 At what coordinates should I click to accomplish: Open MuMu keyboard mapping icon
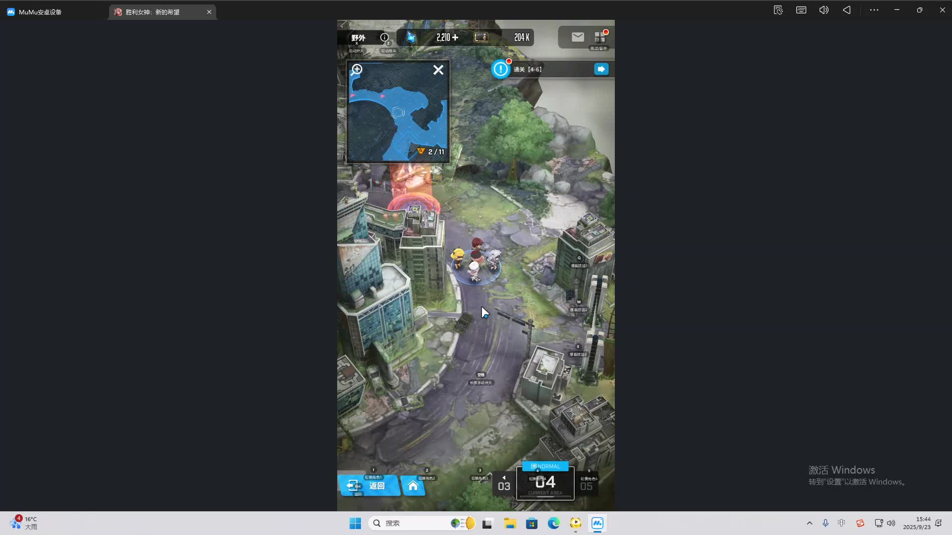click(801, 10)
